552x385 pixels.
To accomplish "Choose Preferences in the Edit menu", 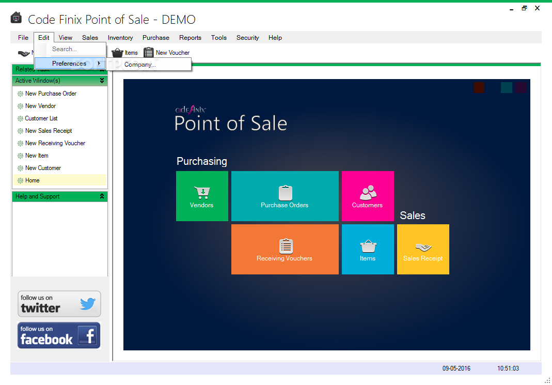I will [70, 64].
